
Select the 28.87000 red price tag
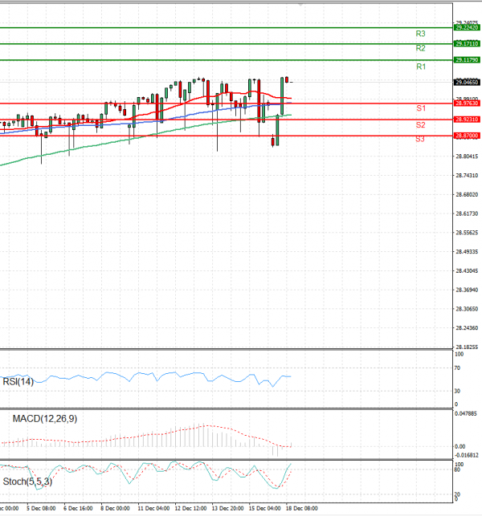click(x=467, y=136)
